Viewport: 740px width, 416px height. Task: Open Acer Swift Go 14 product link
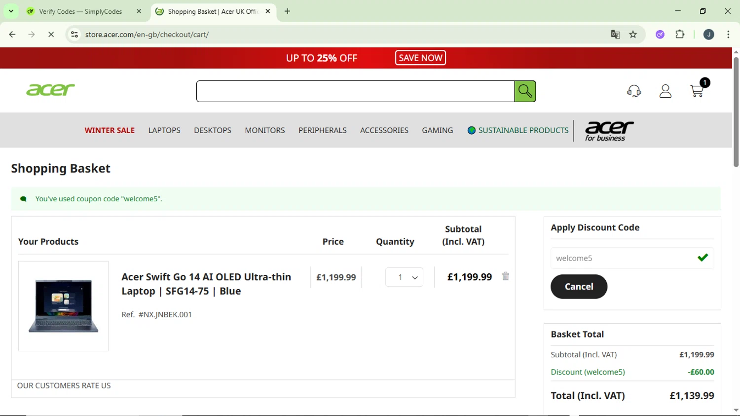coord(206,284)
